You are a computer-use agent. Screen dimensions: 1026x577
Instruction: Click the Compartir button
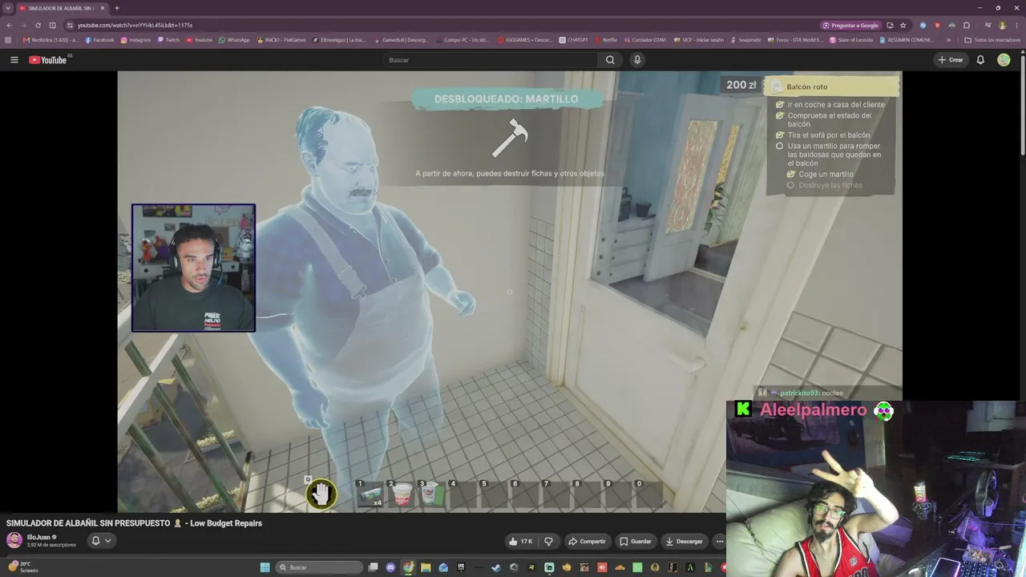(x=587, y=542)
